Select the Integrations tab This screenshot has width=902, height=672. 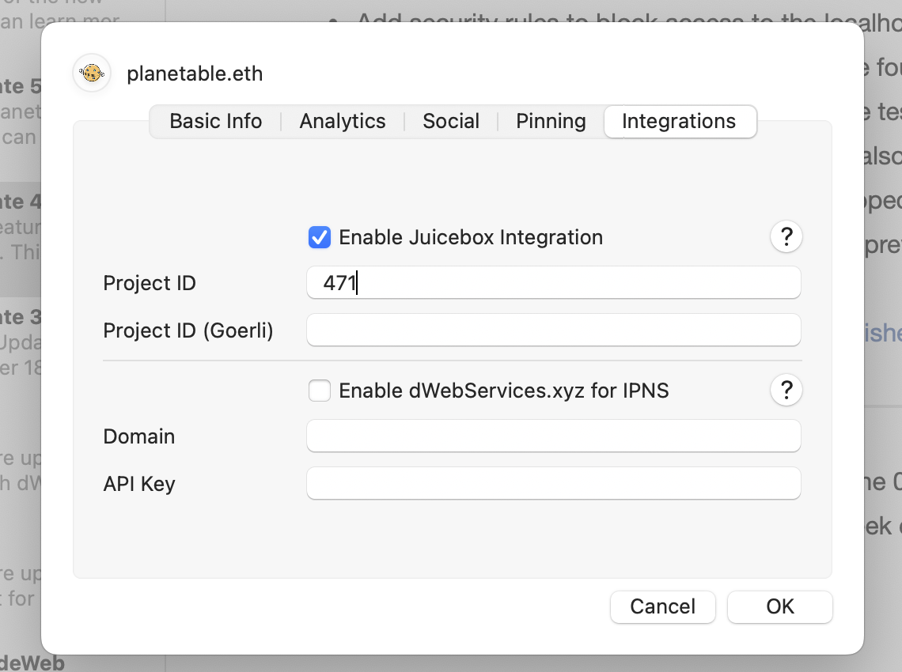pyautogui.click(x=679, y=121)
